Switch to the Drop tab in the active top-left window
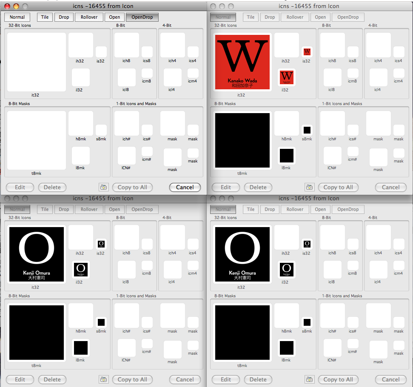Screen dimensions: 413x387 (64, 17)
